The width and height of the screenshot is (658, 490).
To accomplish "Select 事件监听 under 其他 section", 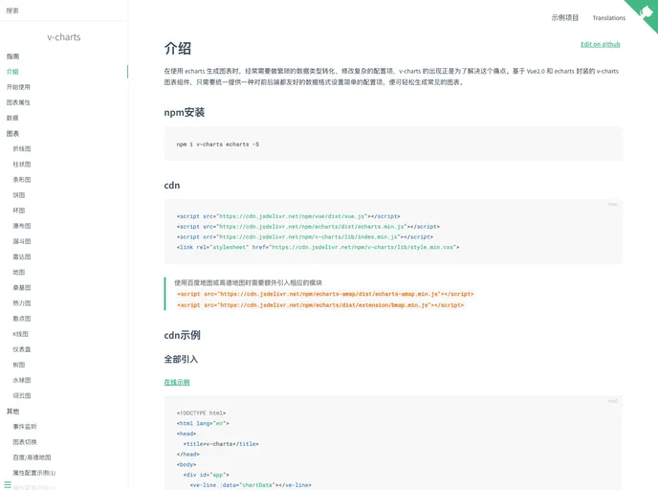I will tap(25, 427).
